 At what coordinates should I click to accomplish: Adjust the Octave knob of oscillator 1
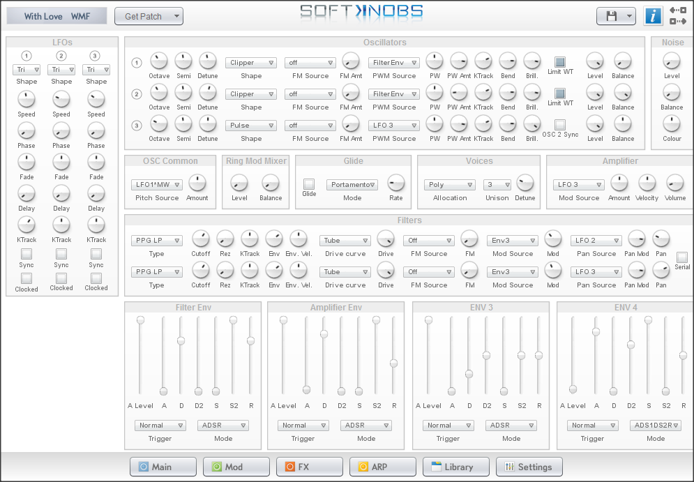159,61
